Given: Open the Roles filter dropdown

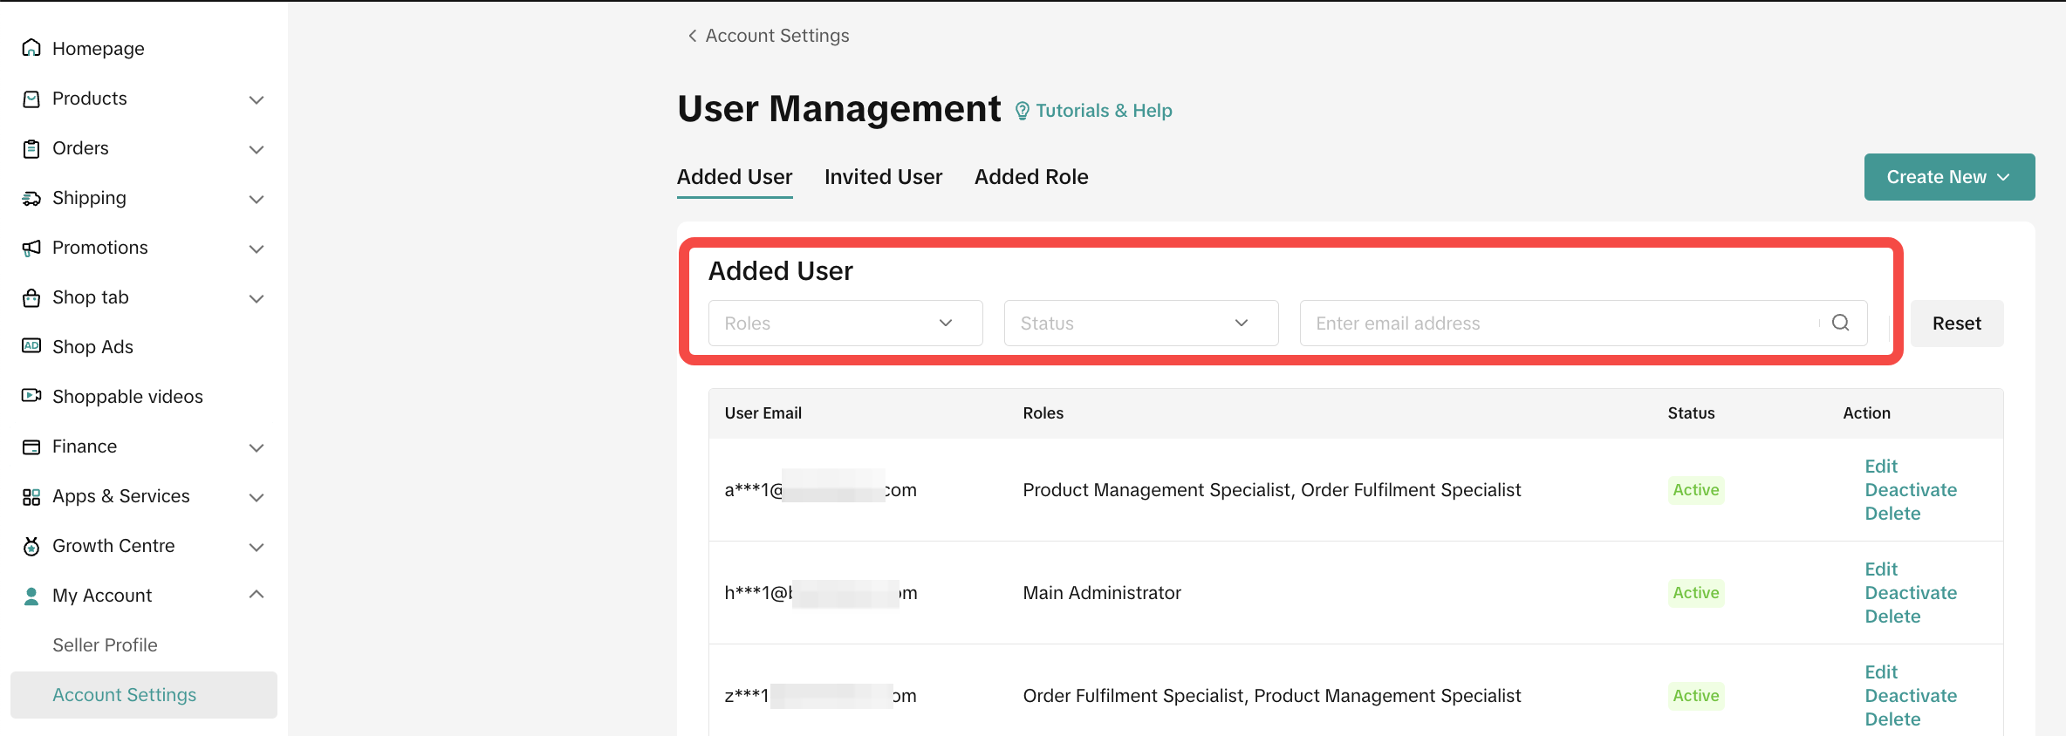Looking at the screenshot, I should [x=845, y=323].
